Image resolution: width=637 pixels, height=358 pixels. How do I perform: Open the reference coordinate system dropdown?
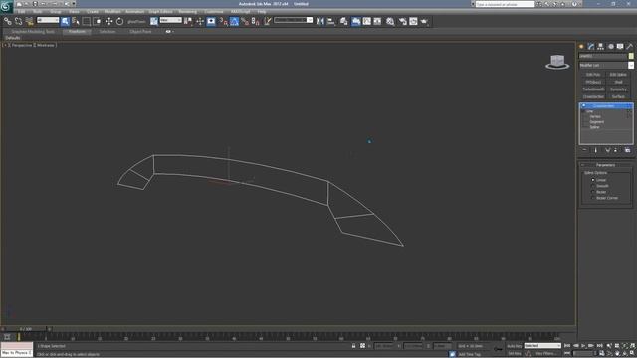(170, 20)
